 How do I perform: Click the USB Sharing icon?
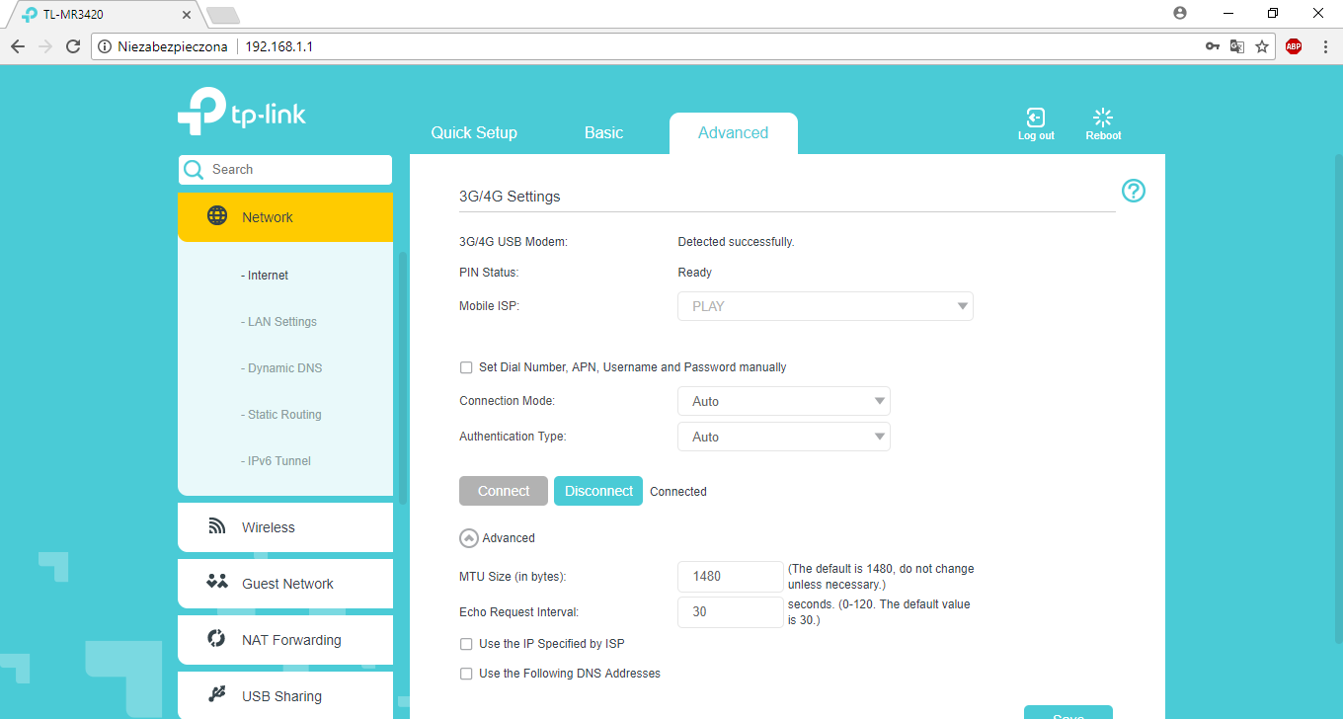[x=217, y=695]
